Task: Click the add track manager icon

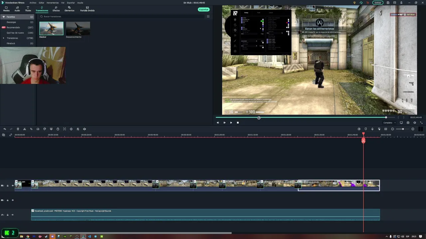Action: pos(4,135)
